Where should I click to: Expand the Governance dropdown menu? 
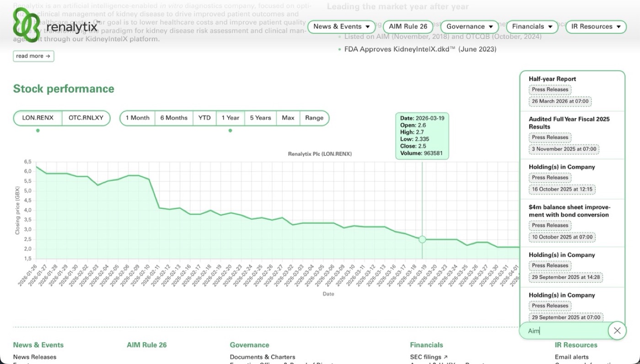click(x=470, y=26)
